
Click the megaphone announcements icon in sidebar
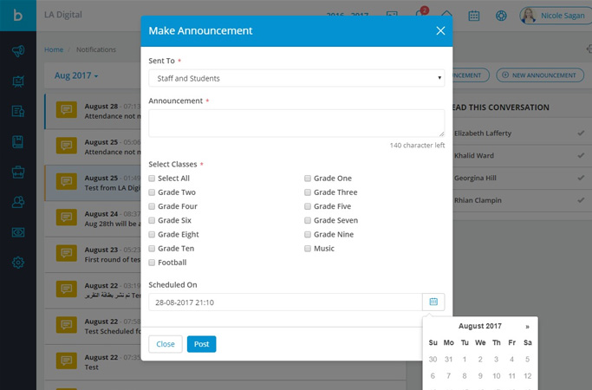point(17,51)
